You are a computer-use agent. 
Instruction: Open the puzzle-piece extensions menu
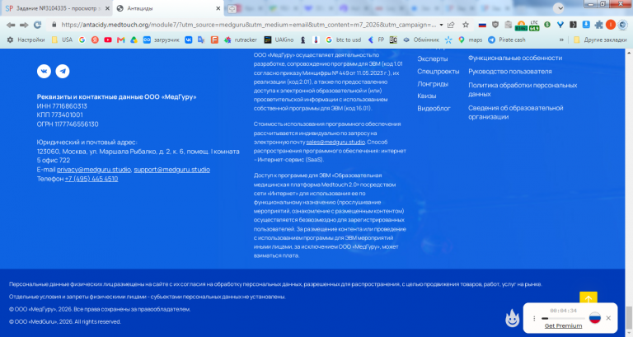point(598,25)
